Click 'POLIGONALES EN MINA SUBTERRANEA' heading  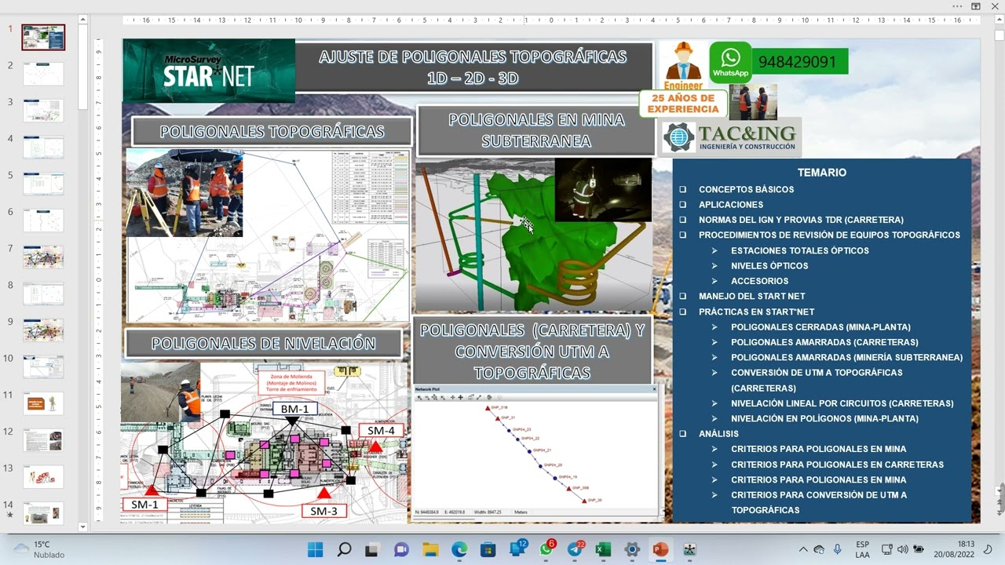536,130
